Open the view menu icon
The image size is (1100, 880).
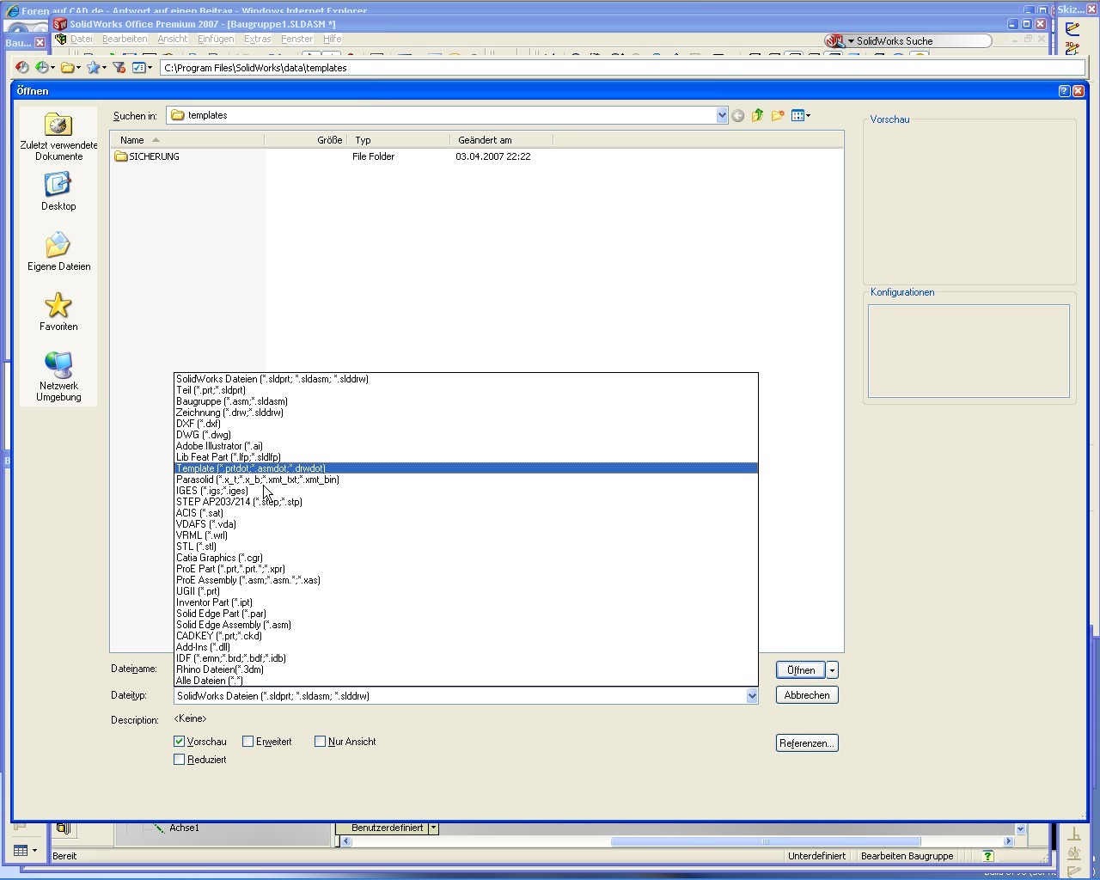[x=800, y=115]
